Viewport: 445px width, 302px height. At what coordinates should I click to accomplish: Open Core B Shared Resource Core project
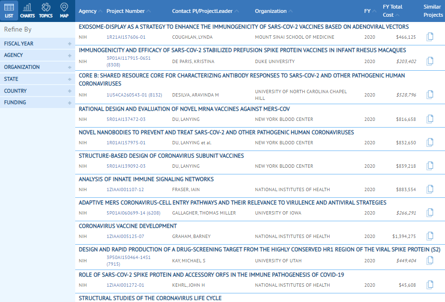(242, 79)
